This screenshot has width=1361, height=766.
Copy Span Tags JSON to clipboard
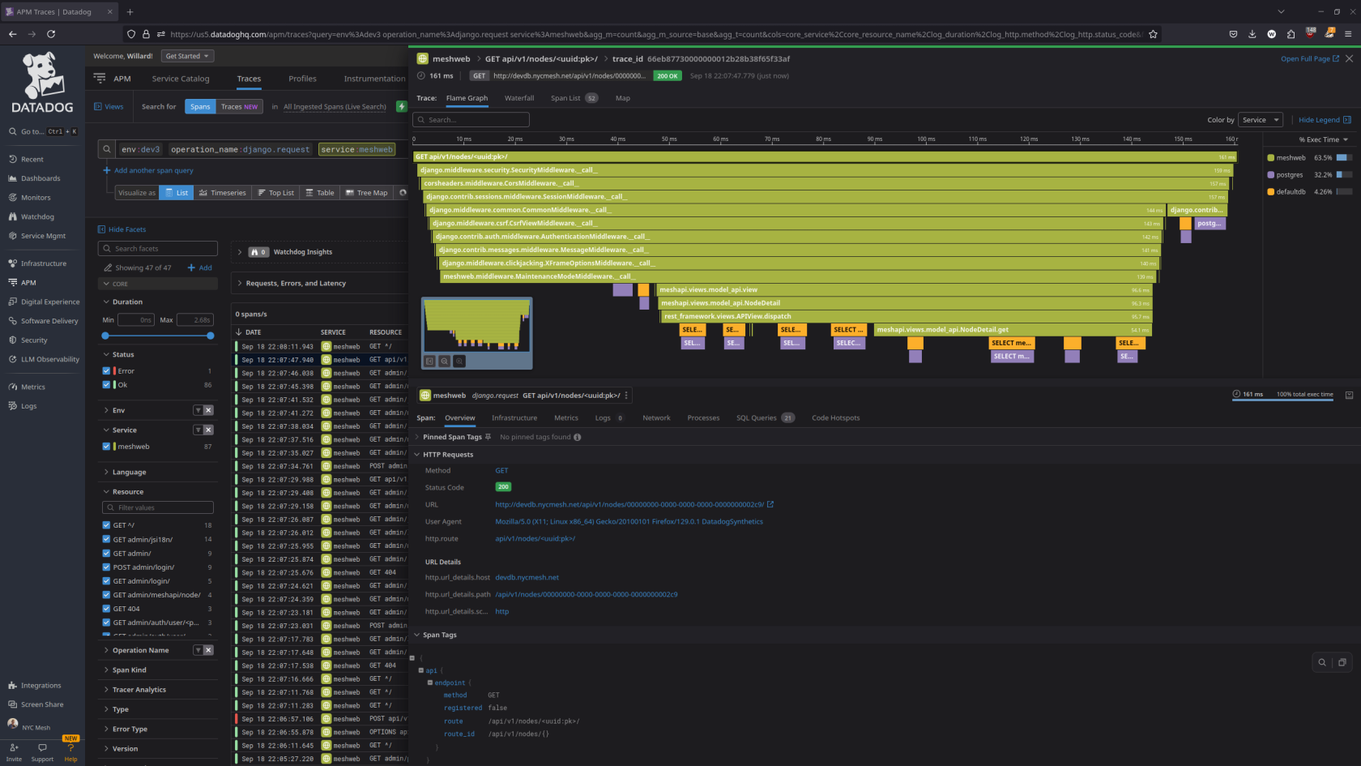click(x=1342, y=662)
